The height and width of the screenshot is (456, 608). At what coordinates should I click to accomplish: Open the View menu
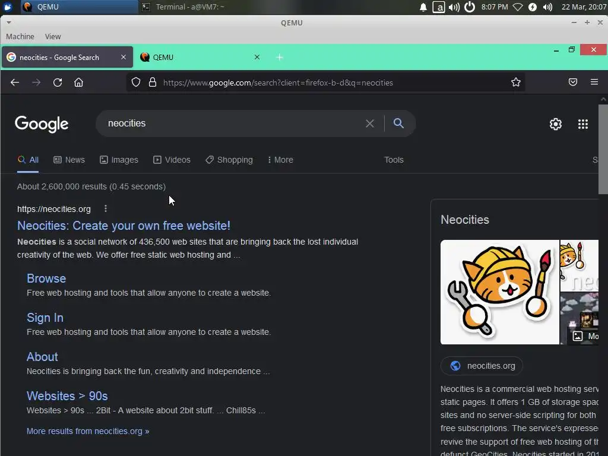[53, 36]
